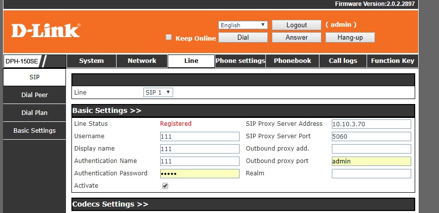Switch to the Call logs tab

tap(343, 61)
